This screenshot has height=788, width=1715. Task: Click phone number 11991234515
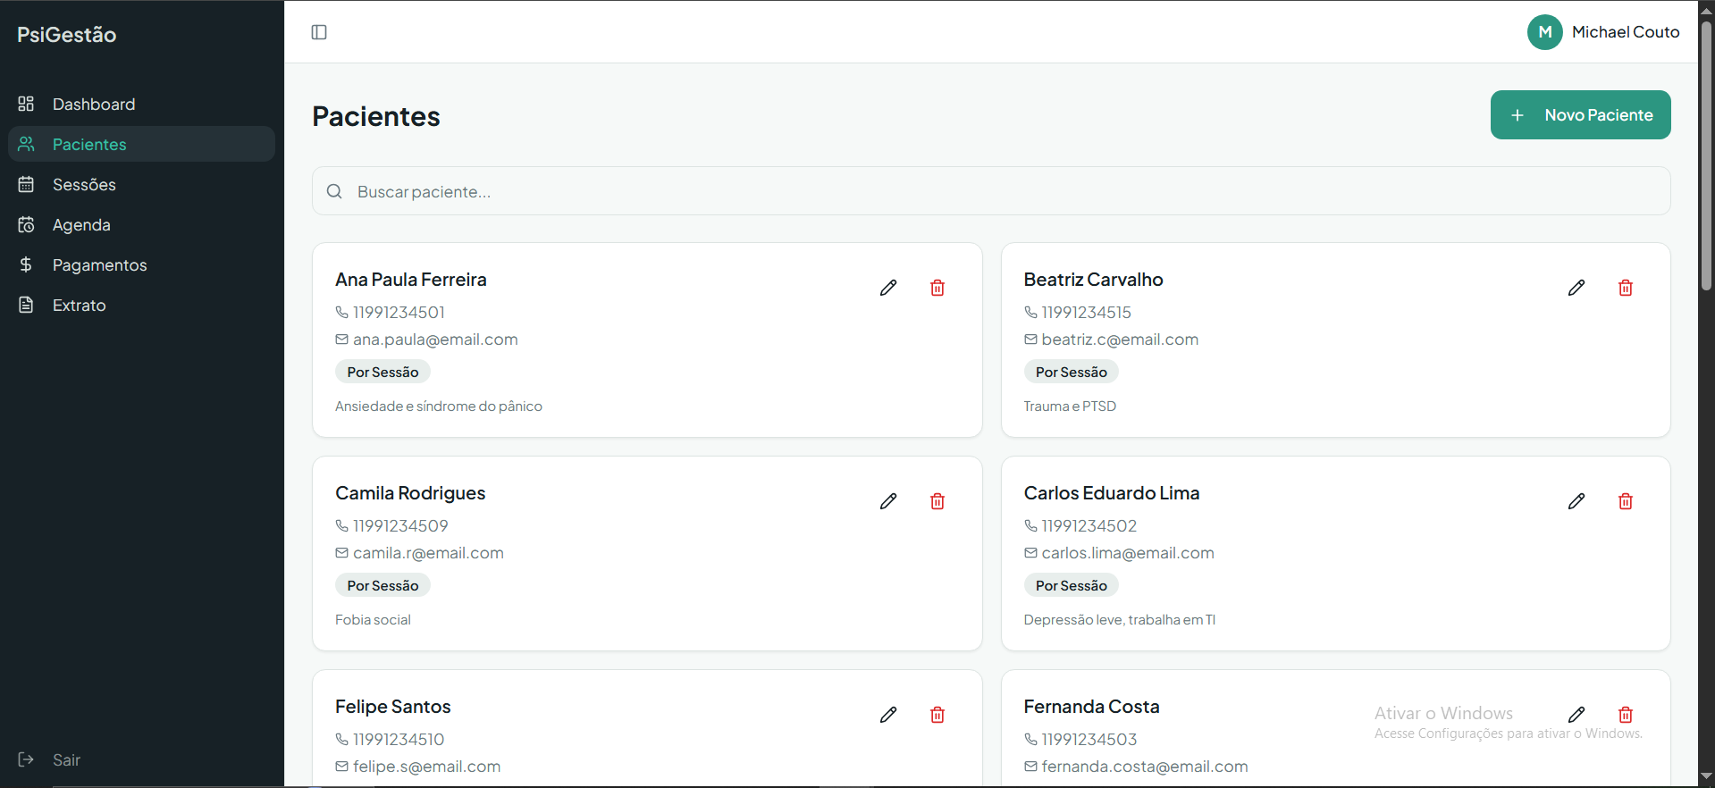click(1086, 313)
